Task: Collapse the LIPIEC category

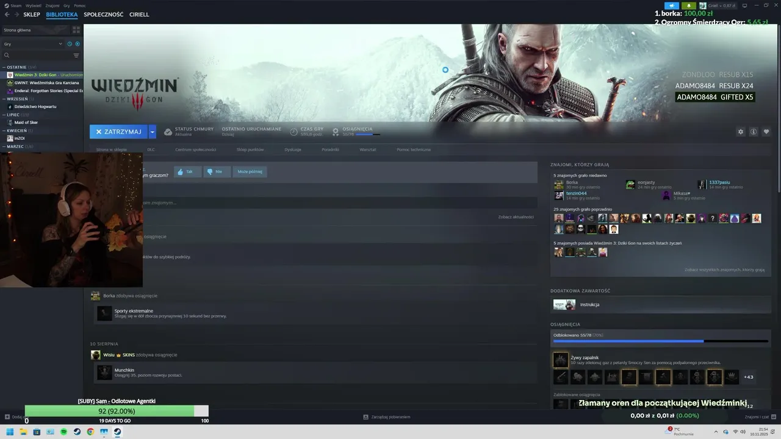Action: click(x=4, y=115)
